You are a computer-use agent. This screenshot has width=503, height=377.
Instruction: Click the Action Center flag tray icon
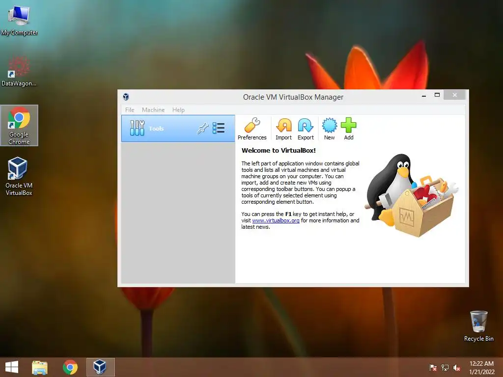click(433, 368)
